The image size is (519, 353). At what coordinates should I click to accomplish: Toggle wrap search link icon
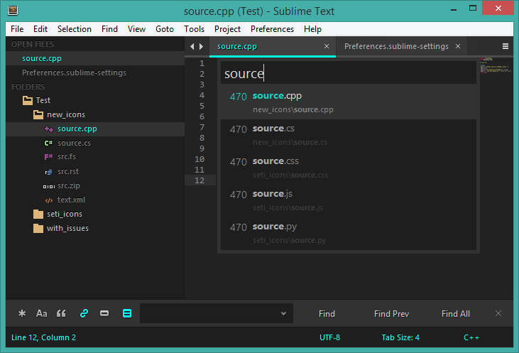pyautogui.click(x=84, y=313)
